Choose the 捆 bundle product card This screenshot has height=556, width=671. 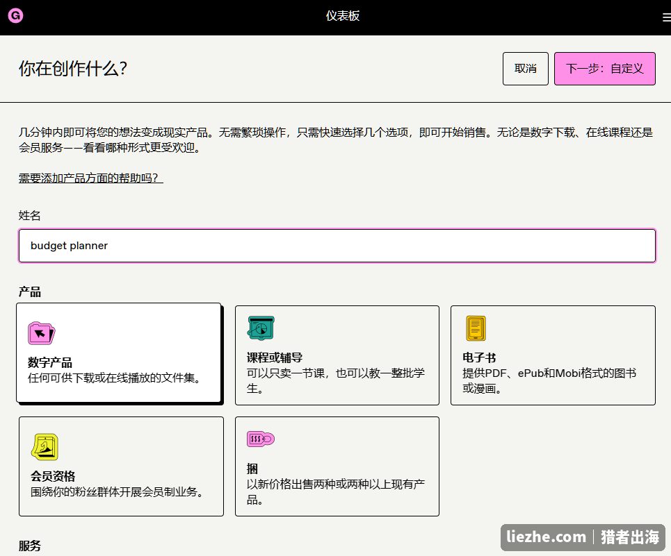pyautogui.click(x=337, y=466)
